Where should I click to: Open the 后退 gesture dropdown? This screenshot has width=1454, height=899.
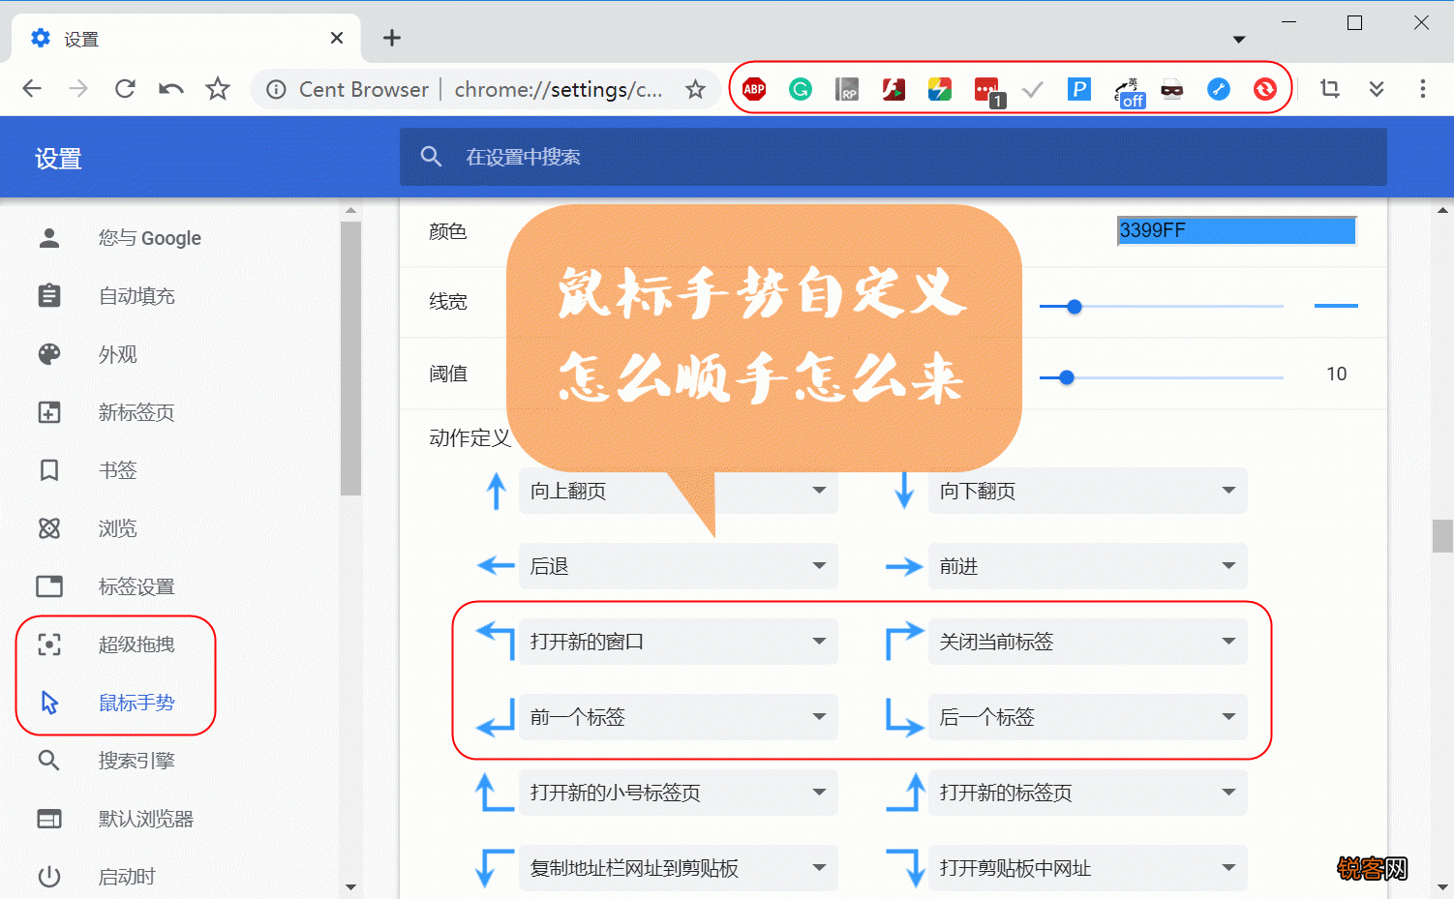679,566
